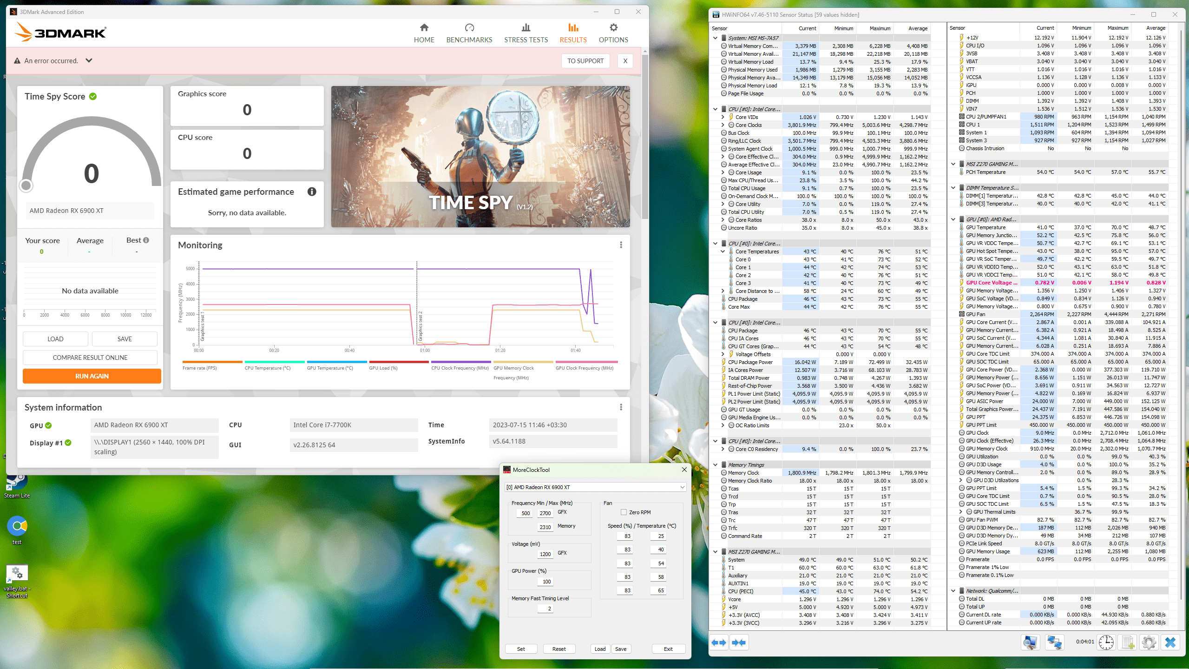Expand Core Ratios row in HWiNFO
1189x669 pixels.
pos(723,220)
